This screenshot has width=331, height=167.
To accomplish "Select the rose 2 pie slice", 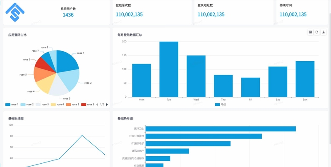I will (70, 79).
